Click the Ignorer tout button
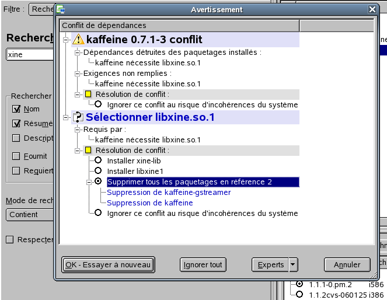The image size is (387, 300). pos(203,265)
